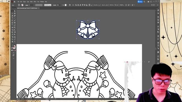
Task: Click the Home icon in the top bar
Action: pos(15,2)
